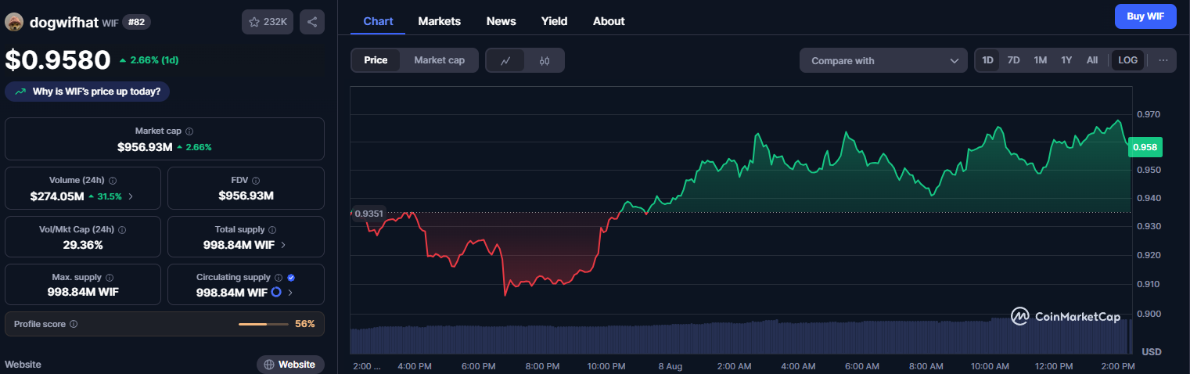Switch to candlestick chart icon

(545, 60)
